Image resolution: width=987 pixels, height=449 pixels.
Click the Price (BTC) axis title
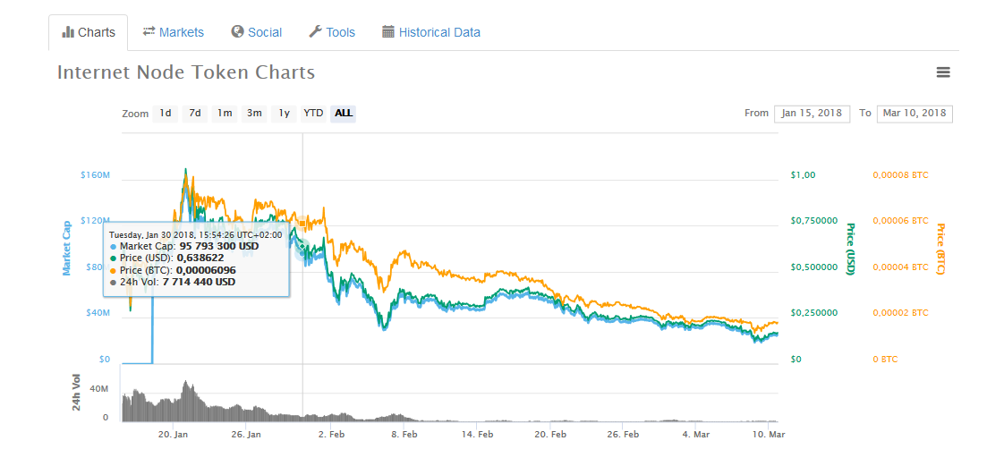coord(940,249)
